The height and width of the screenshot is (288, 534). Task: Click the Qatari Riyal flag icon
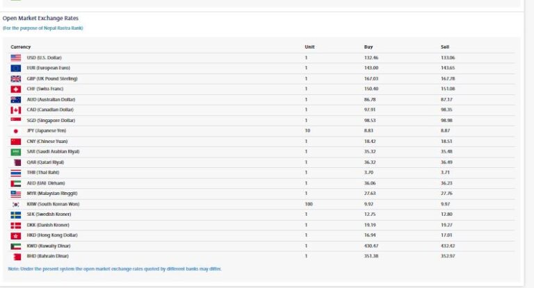coord(15,162)
